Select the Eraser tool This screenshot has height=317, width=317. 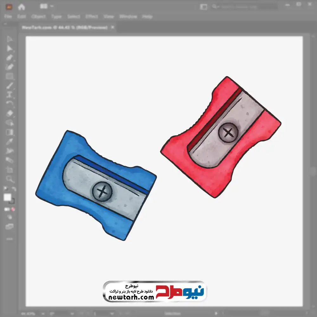(x=10, y=113)
